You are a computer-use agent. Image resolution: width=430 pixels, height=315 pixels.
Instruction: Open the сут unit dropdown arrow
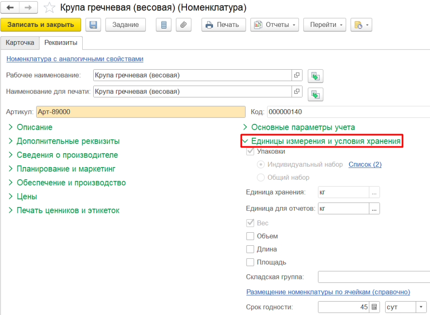[421, 307]
